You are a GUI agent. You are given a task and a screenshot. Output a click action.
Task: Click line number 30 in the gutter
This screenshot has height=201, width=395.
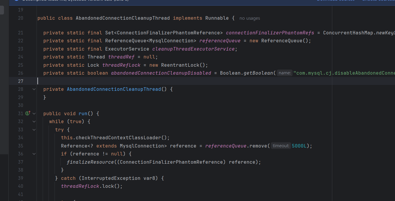pos(20,105)
